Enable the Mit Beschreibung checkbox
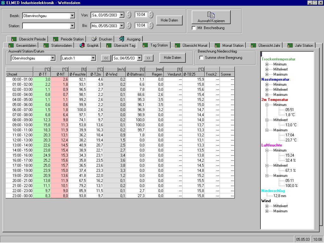 (194, 28)
